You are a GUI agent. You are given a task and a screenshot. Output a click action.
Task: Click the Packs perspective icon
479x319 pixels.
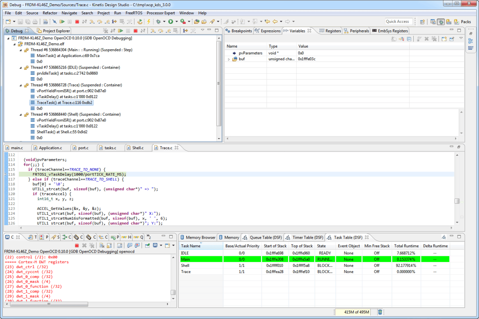click(x=462, y=22)
